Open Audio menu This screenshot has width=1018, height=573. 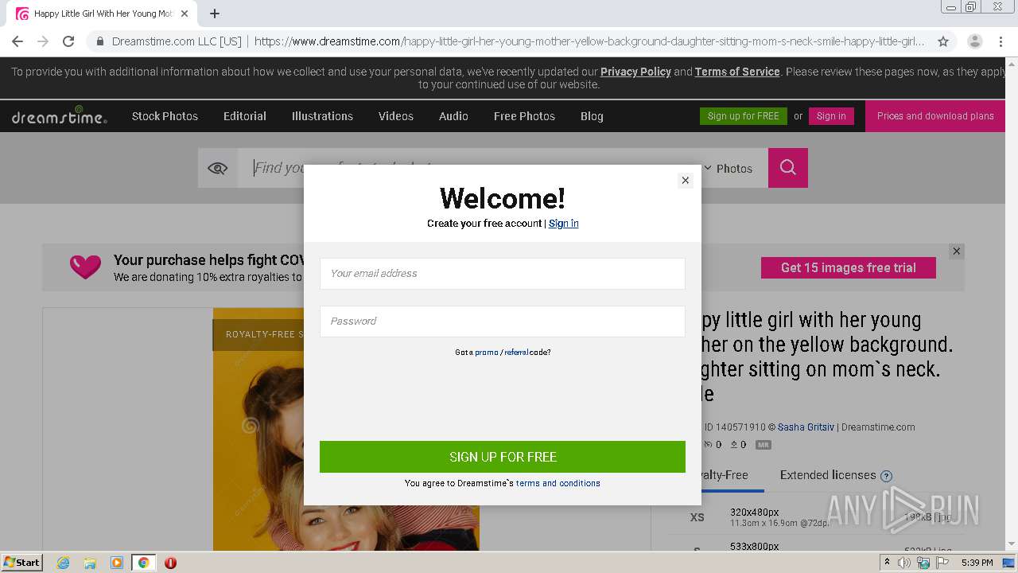(453, 116)
